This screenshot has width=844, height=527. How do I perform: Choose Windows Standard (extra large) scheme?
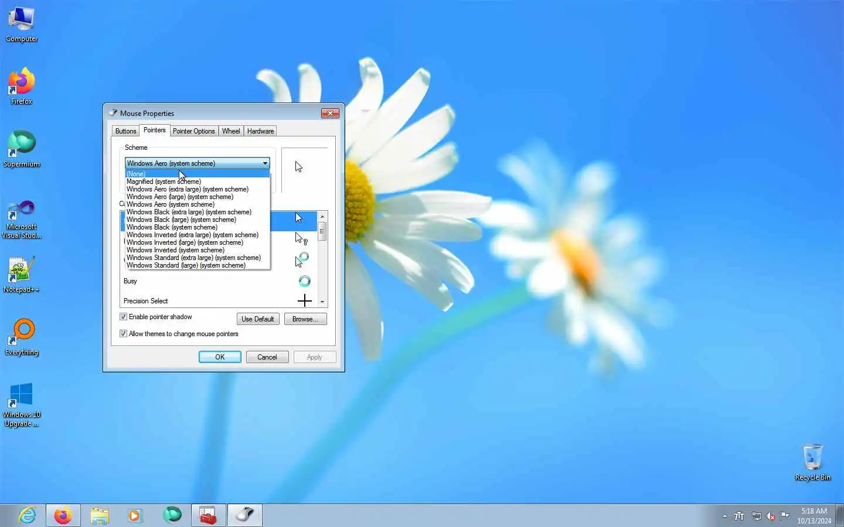[x=198, y=258]
